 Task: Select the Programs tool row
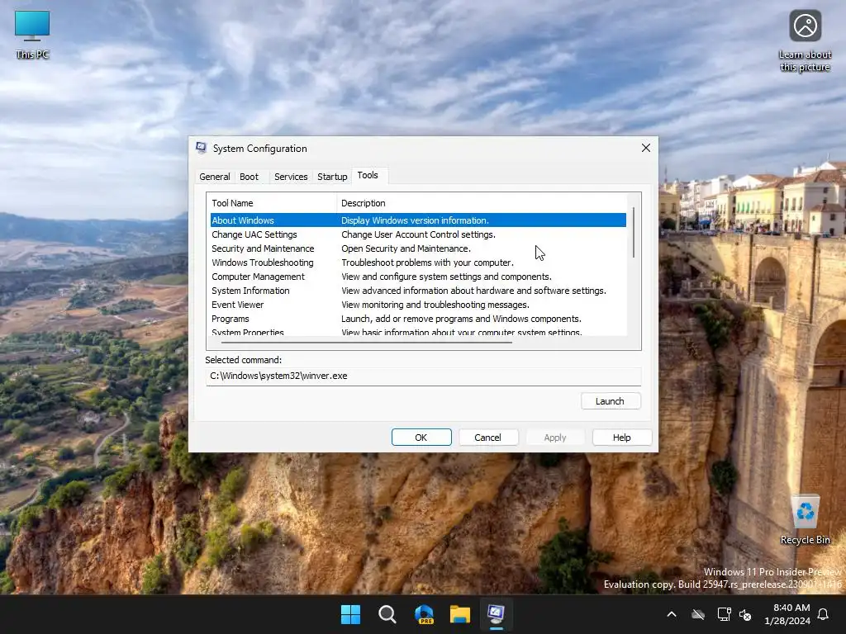418,319
